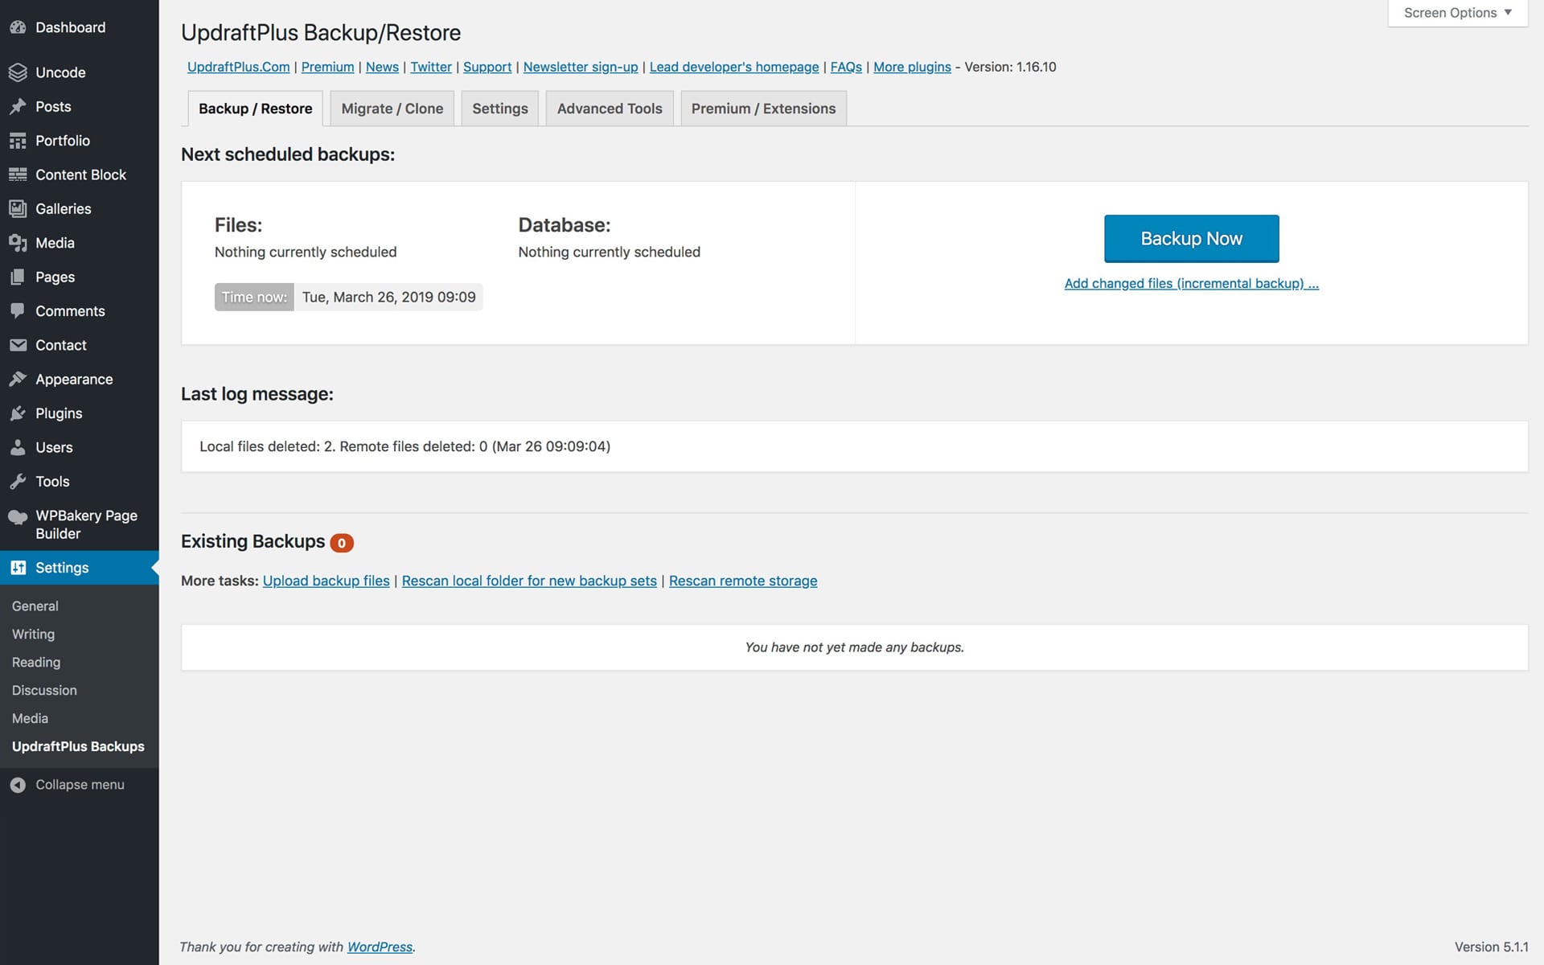This screenshot has height=965, width=1544.
Task: Open the WordPress footer link
Action: tap(380, 947)
